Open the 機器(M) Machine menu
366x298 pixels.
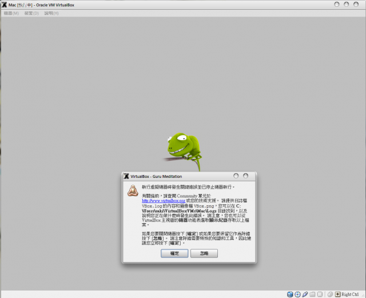(x=11, y=13)
